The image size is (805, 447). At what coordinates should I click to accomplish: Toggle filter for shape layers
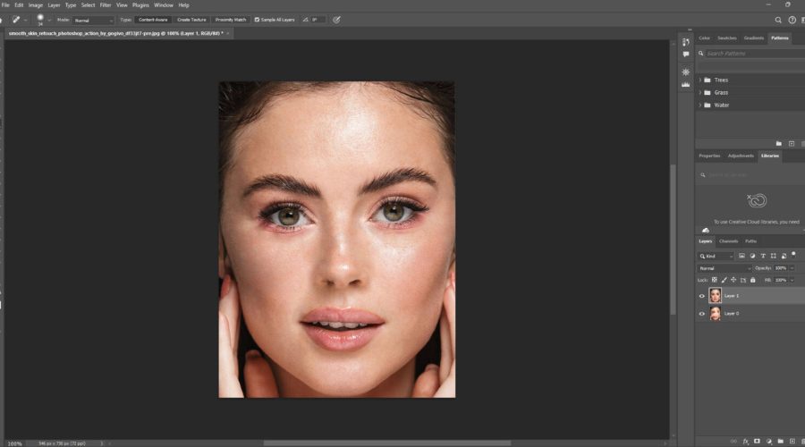click(773, 256)
